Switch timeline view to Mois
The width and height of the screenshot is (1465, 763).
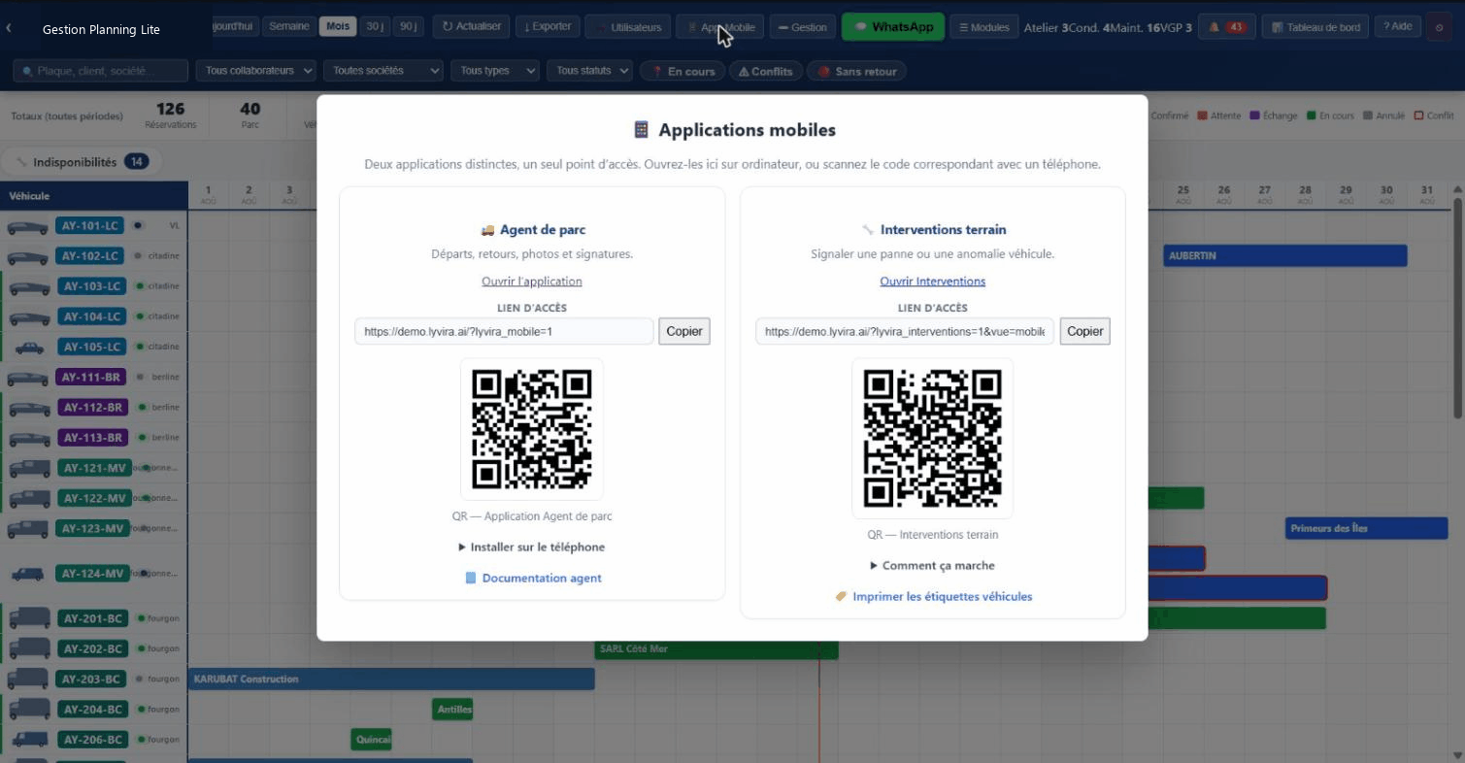(x=338, y=26)
